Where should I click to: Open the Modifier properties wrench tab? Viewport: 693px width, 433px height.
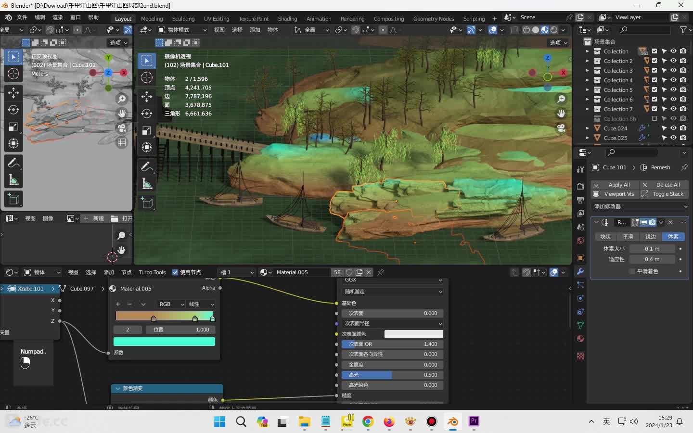coord(580,271)
